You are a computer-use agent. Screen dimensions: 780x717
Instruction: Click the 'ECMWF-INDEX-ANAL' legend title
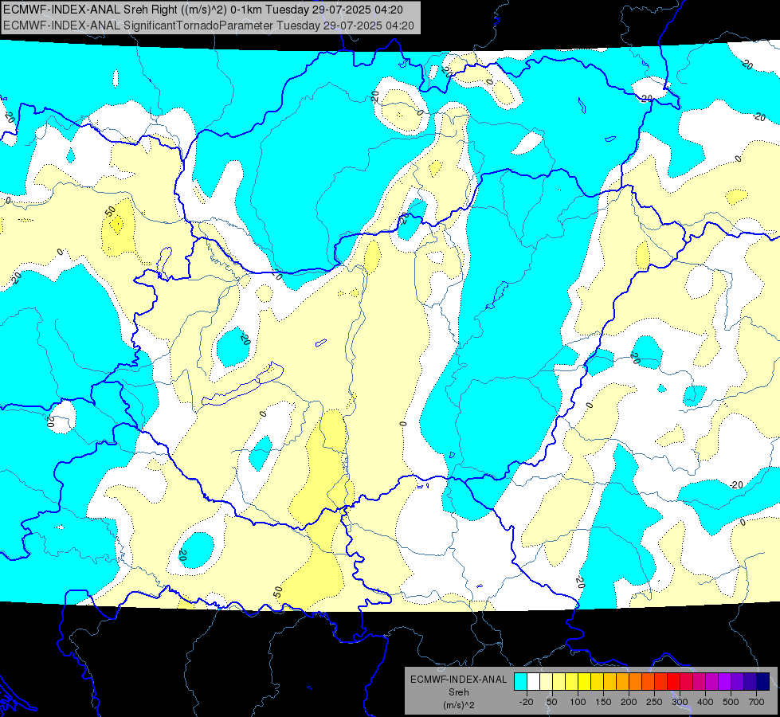point(459,680)
